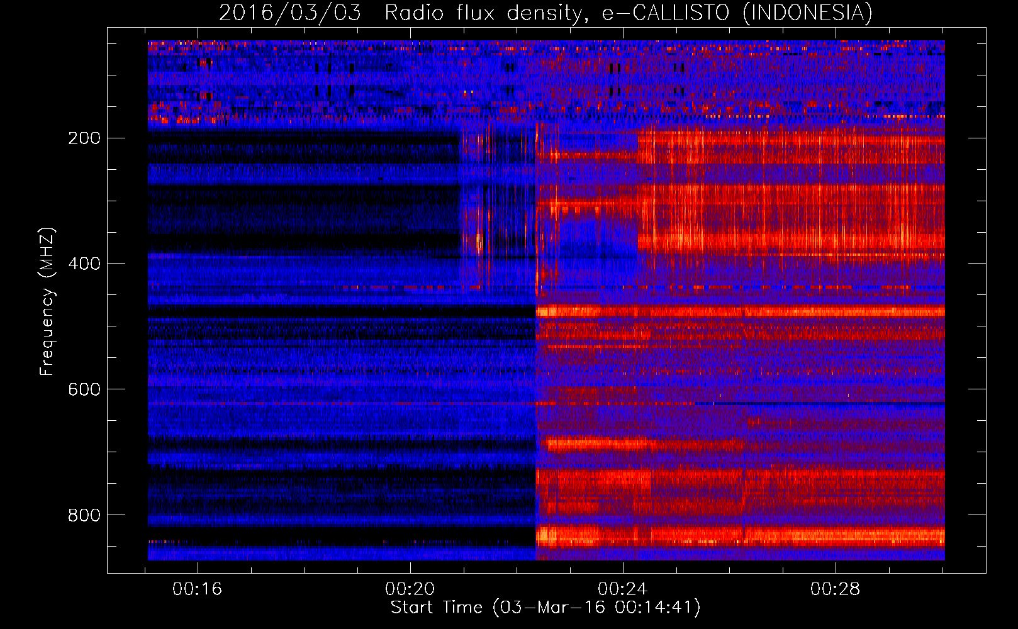Click the Frequency (MHZ) vertical axis title
This screenshot has height=629, width=1018.
click(x=47, y=301)
